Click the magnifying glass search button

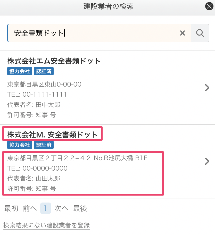200,33
